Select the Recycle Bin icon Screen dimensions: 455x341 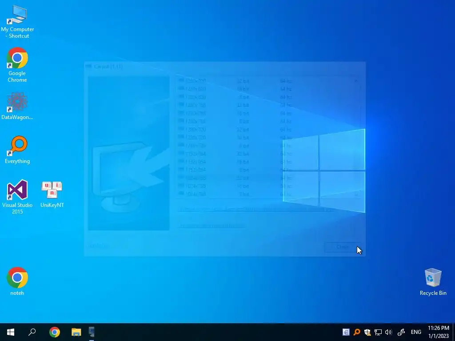pos(433,282)
